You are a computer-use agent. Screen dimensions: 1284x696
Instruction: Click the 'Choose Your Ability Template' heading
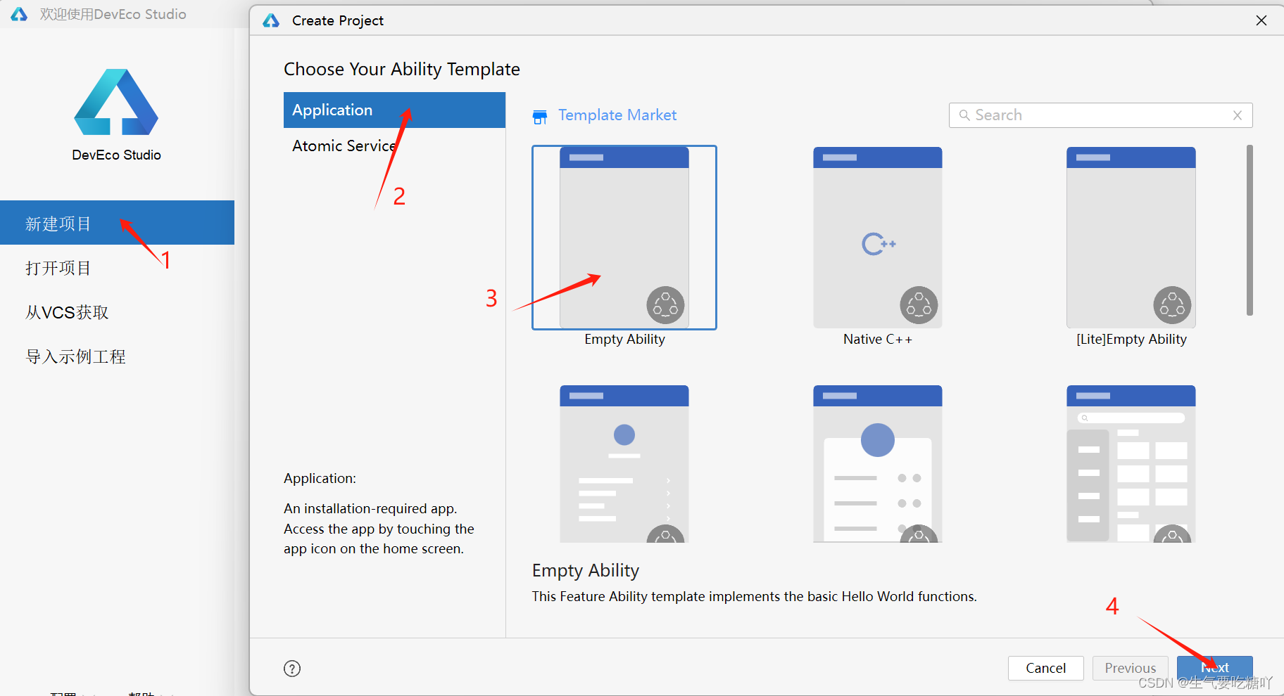pos(402,69)
